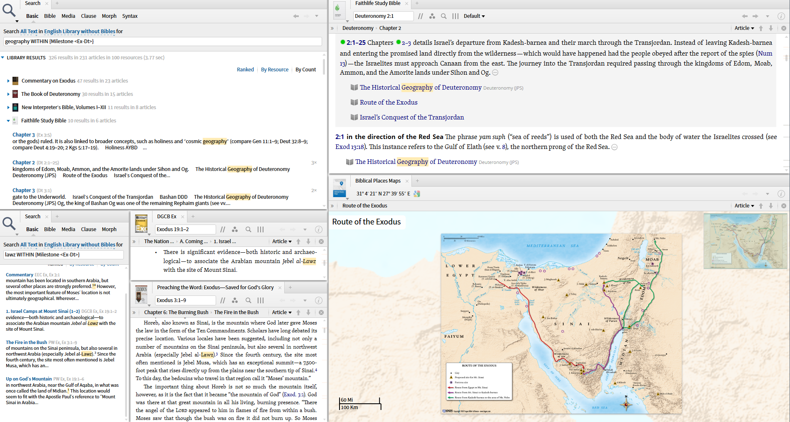790x422 pixels.
Task: Collapse the 2:1-25 note with the circle toggle
Action: (495, 73)
